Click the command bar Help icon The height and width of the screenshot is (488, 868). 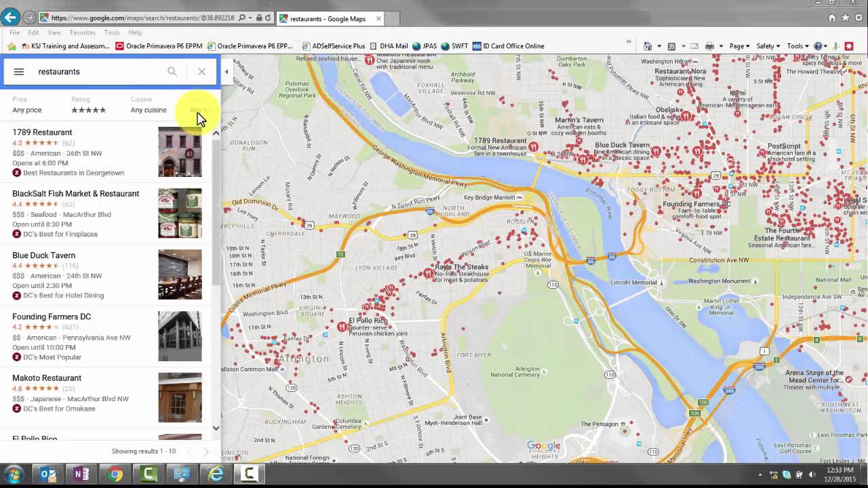pyautogui.click(x=818, y=46)
